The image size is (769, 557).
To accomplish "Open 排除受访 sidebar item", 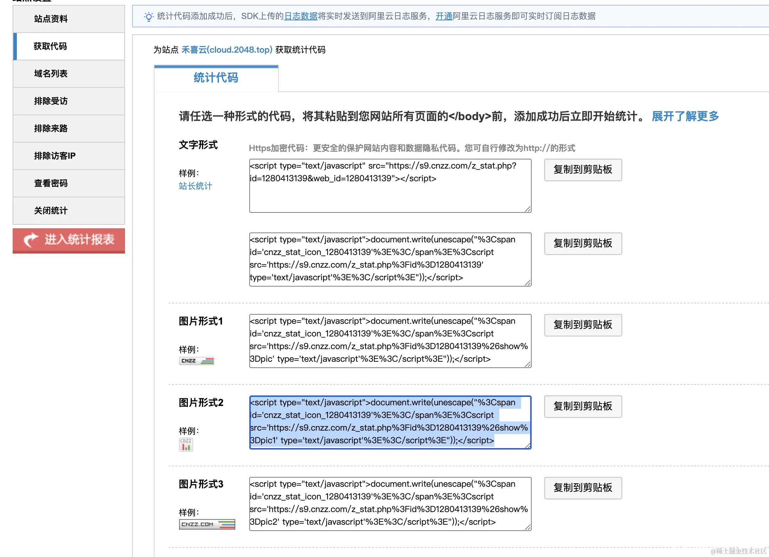I will [x=69, y=101].
